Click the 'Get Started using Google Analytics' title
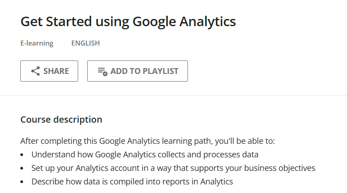Image resolution: width=347 pixels, height=193 pixels. 128,22
